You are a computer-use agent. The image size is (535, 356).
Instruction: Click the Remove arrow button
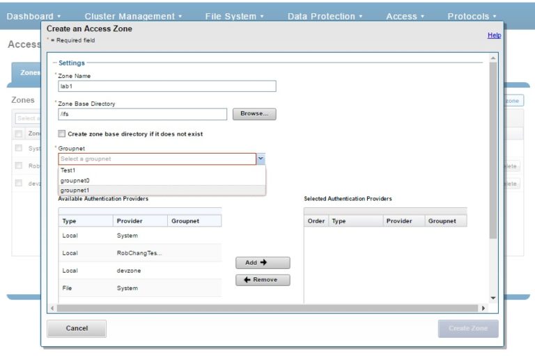[x=263, y=280]
